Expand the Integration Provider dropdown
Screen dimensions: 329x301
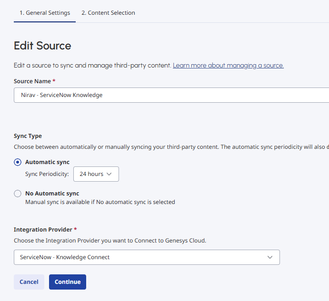point(147,257)
